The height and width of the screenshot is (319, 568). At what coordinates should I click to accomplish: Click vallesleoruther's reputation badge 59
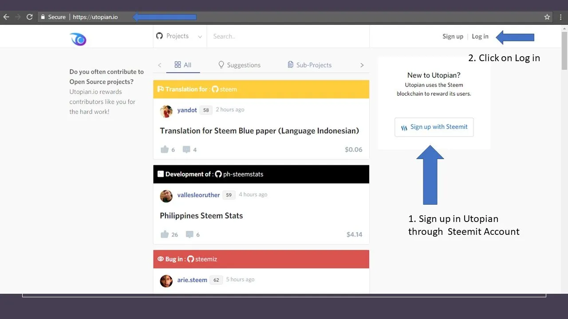pos(229,195)
